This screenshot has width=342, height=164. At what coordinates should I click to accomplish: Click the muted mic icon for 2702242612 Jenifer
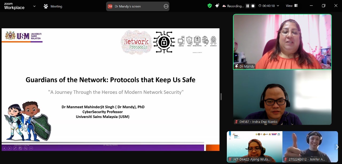pyautogui.click(x=285, y=159)
